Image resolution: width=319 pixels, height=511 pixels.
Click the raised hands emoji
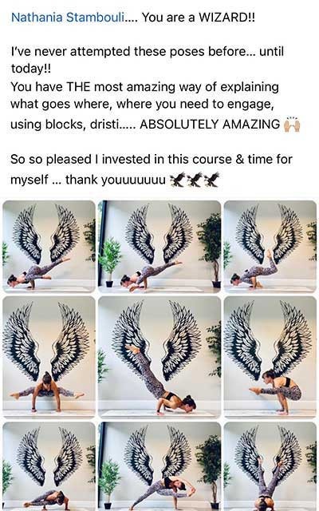pyautogui.click(x=292, y=125)
